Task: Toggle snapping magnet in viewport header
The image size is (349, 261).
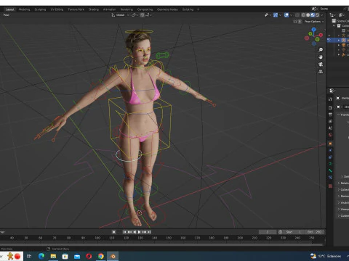Action: click(x=143, y=15)
